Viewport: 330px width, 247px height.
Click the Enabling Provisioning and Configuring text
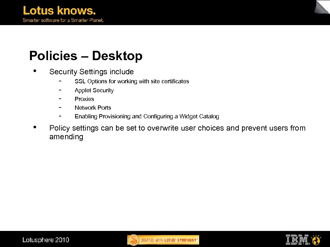pos(147,116)
